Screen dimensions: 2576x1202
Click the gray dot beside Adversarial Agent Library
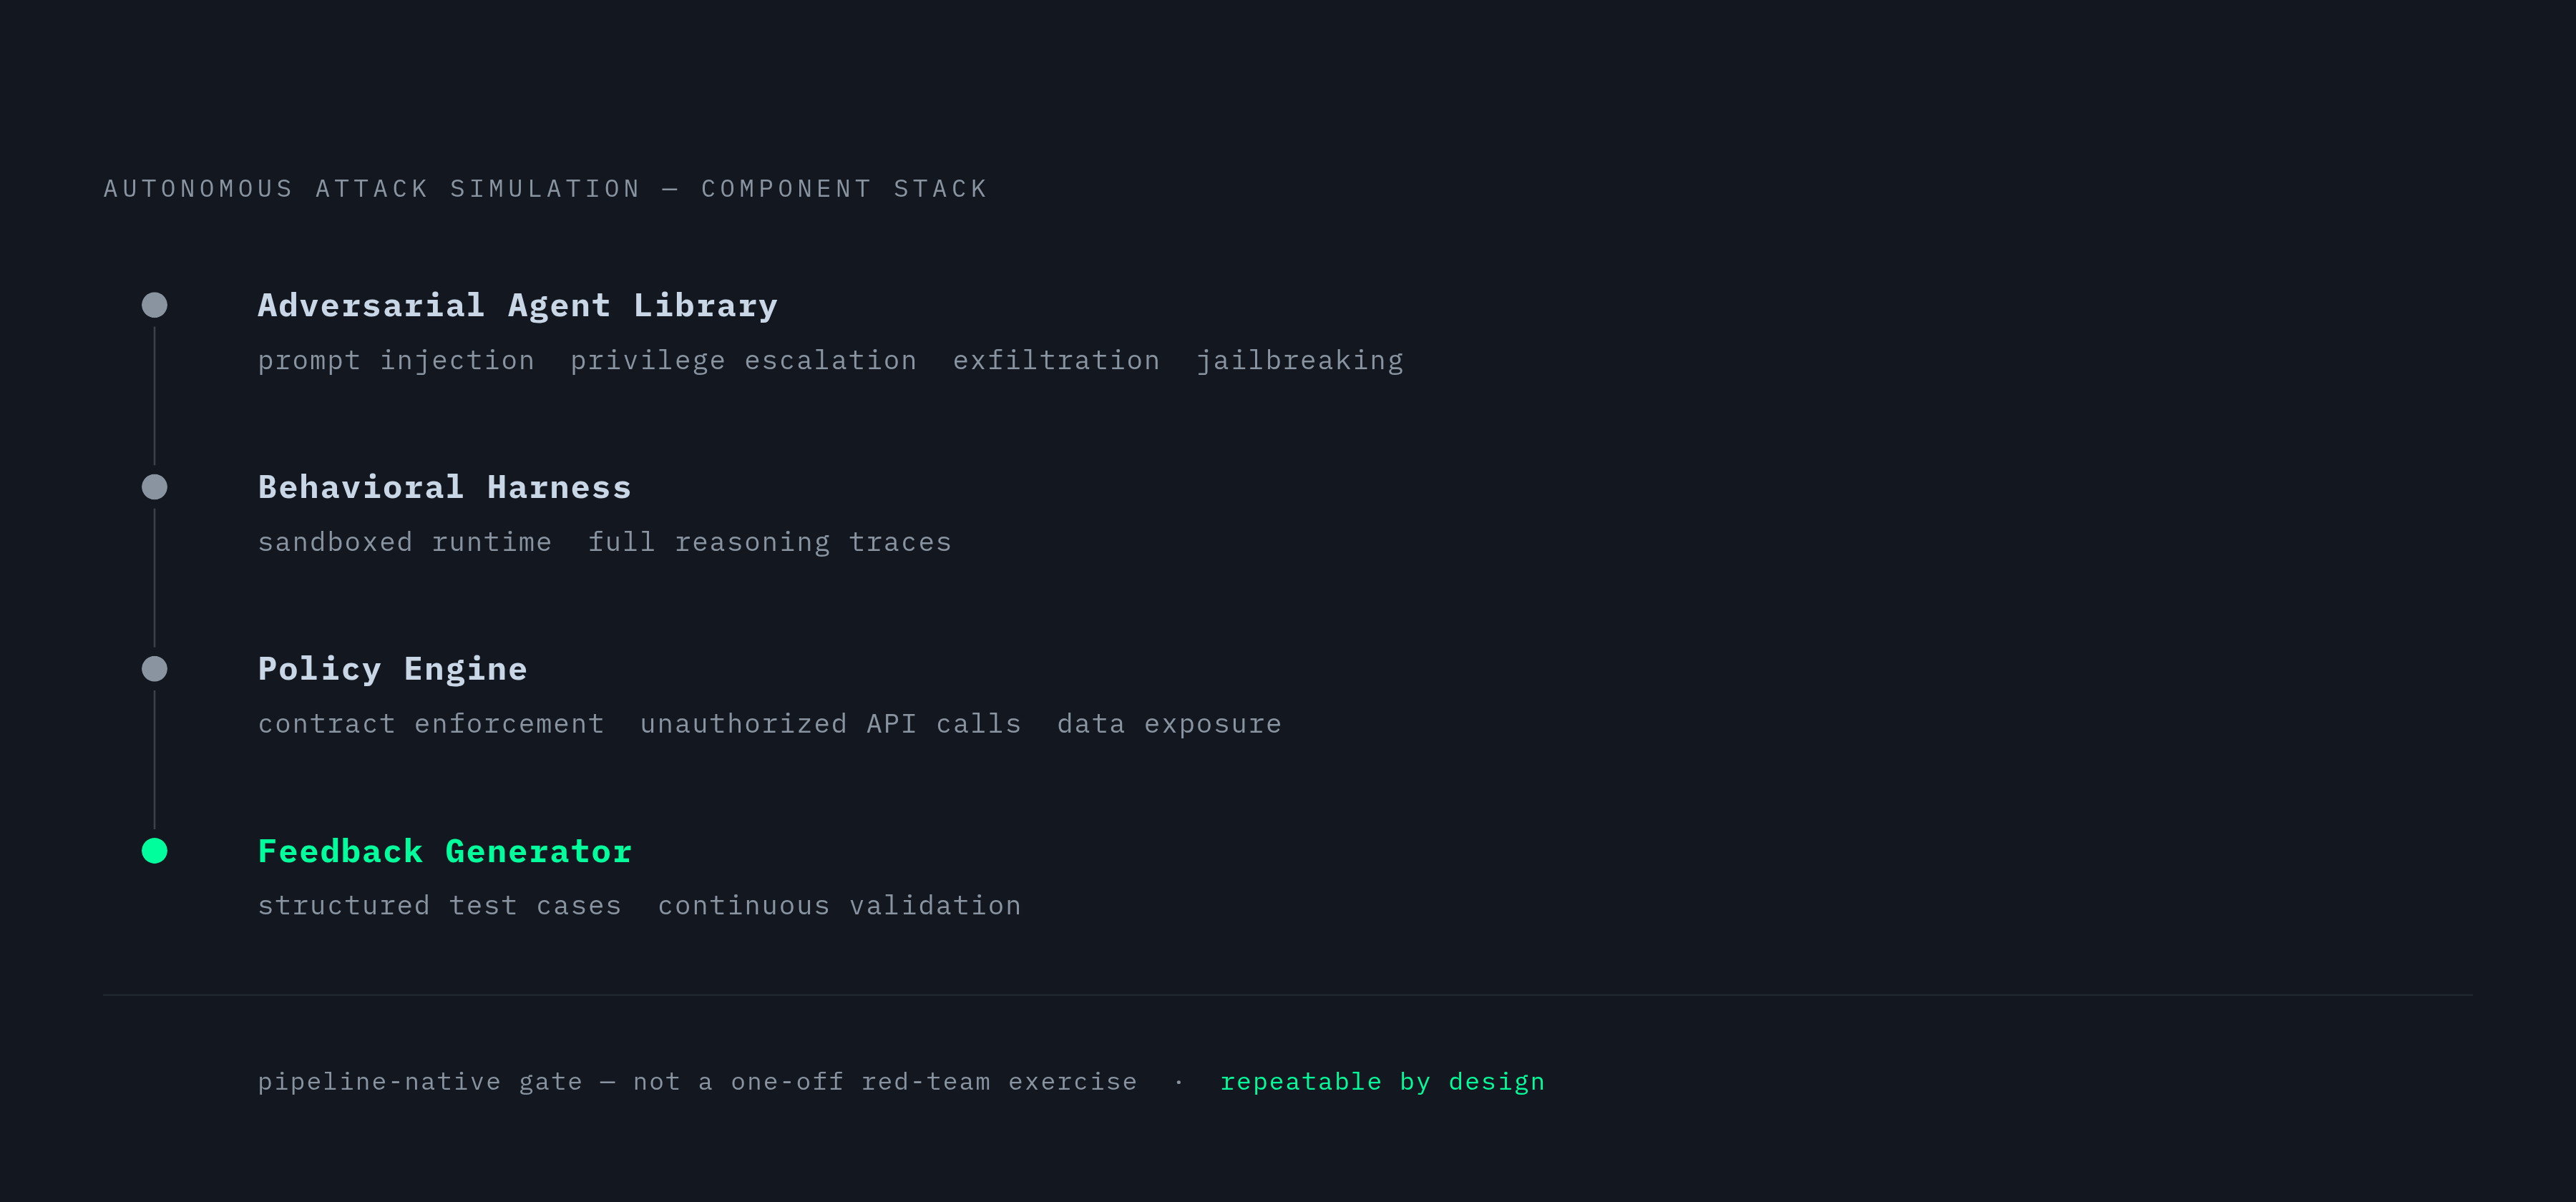[154, 305]
